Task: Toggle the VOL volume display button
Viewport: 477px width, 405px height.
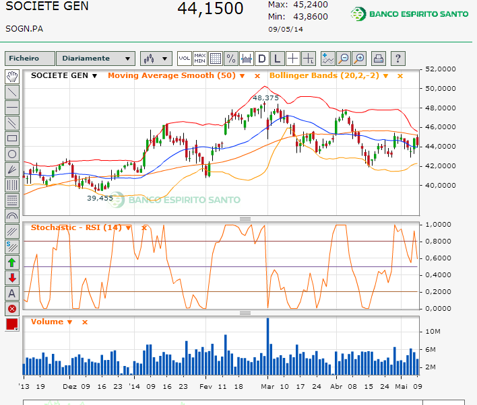Action: (185, 59)
